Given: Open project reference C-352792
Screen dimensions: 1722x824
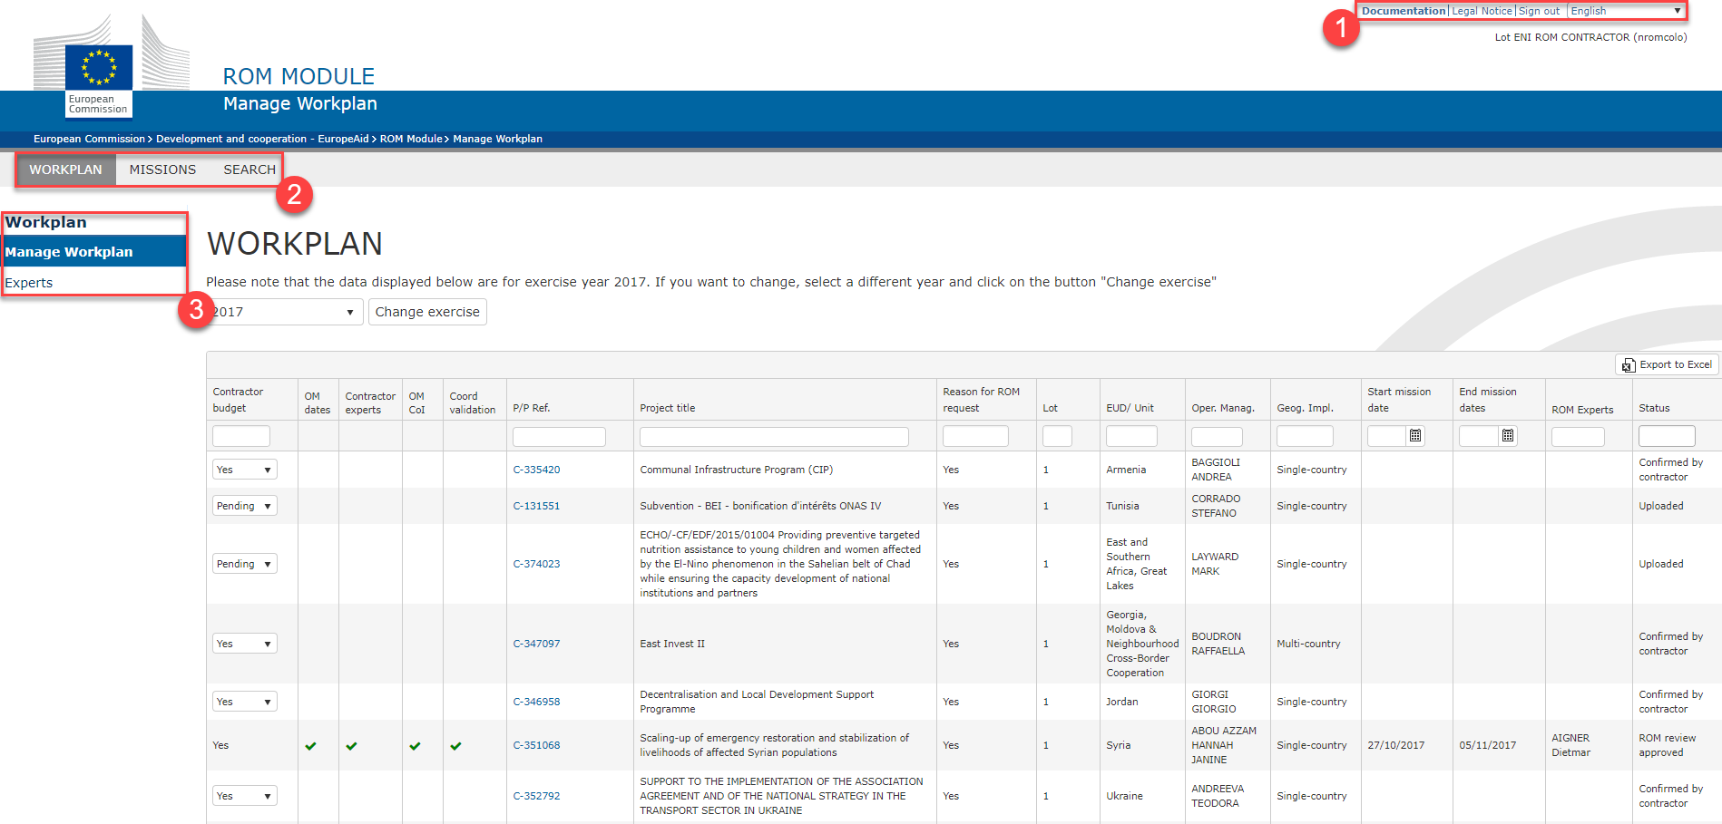Looking at the screenshot, I should (536, 796).
